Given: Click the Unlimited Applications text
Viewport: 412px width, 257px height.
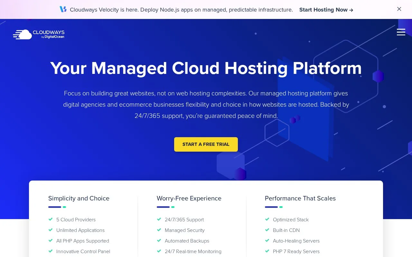Looking at the screenshot, I should coord(80,230).
